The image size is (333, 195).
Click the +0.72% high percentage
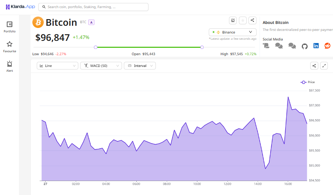(x=251, y=54)
